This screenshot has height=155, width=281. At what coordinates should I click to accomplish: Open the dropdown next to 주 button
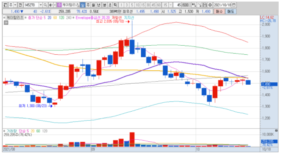(15, 5)
